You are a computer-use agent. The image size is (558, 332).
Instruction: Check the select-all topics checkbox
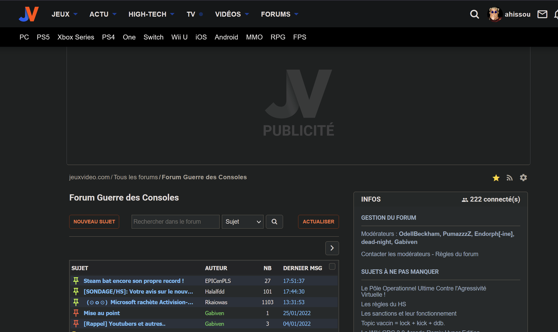pos(332,267)
